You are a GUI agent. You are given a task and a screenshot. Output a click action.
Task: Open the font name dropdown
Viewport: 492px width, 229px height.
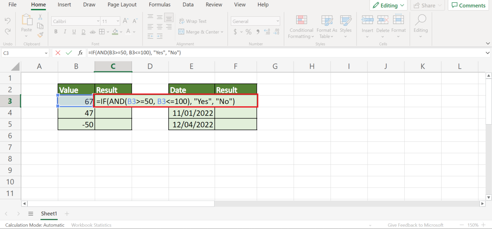pos(98,21)
